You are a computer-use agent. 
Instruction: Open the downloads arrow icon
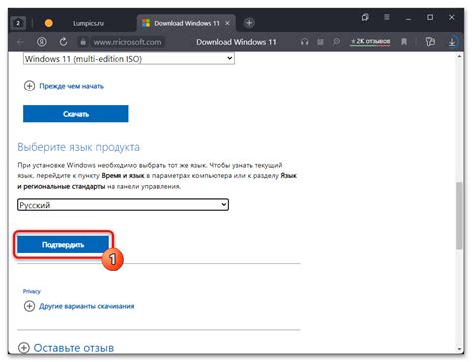click(x=452, y=42)
